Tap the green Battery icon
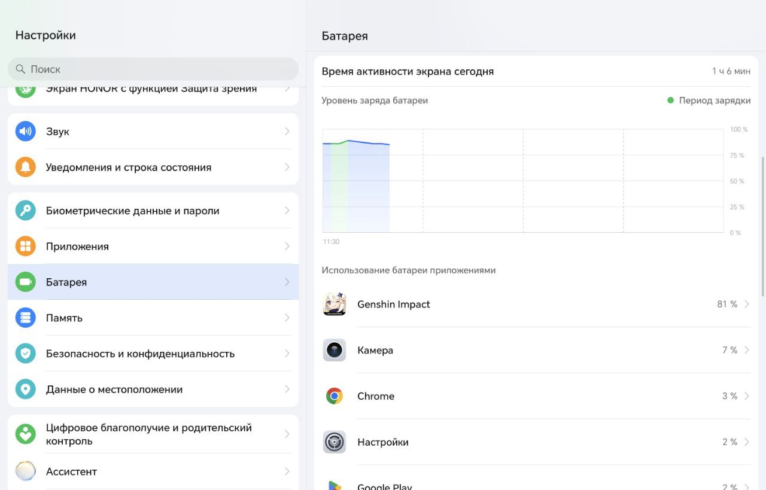The height and width of the screenshot is (490, 766). (25, 282)
